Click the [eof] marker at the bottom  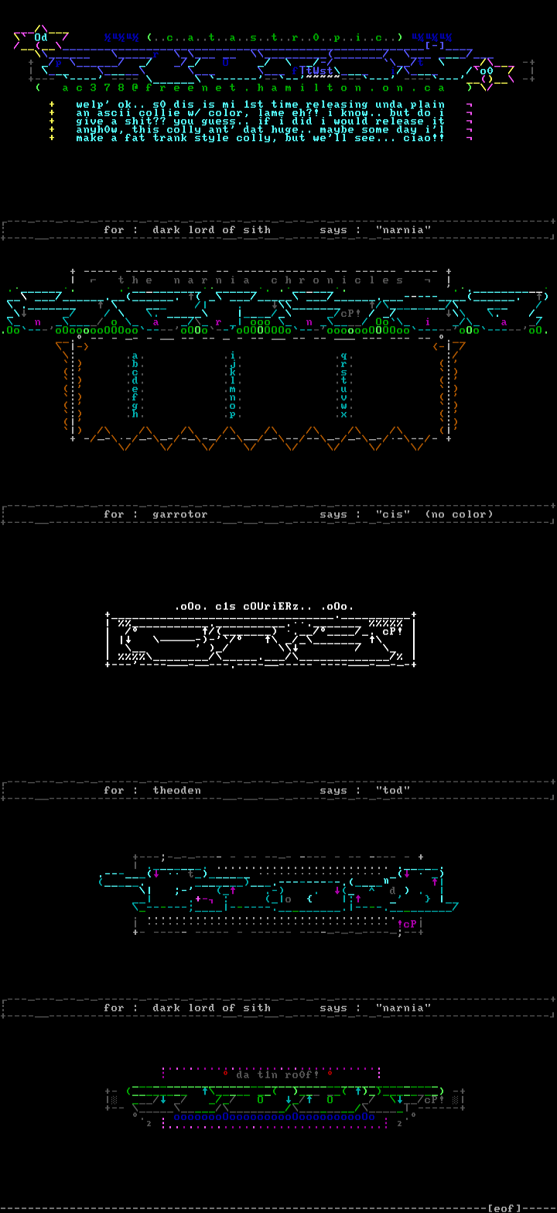[504, 1208]
